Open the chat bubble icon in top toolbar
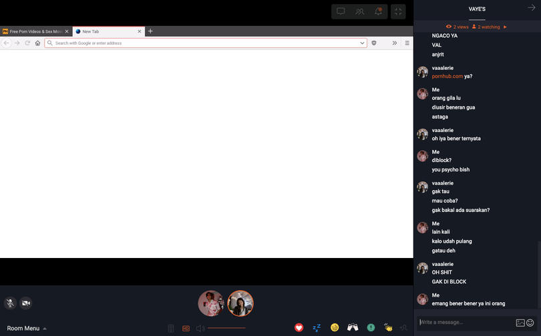The image size is (541, 336). 341,11
